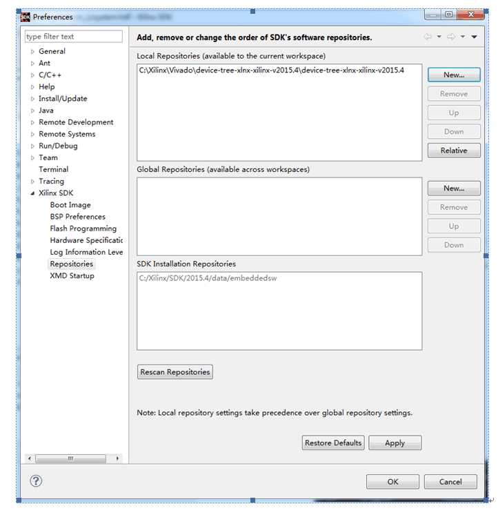Screen dimensions: 498x515
Task: Select the device-tree-xlnx local repository path
Action: 272,70
